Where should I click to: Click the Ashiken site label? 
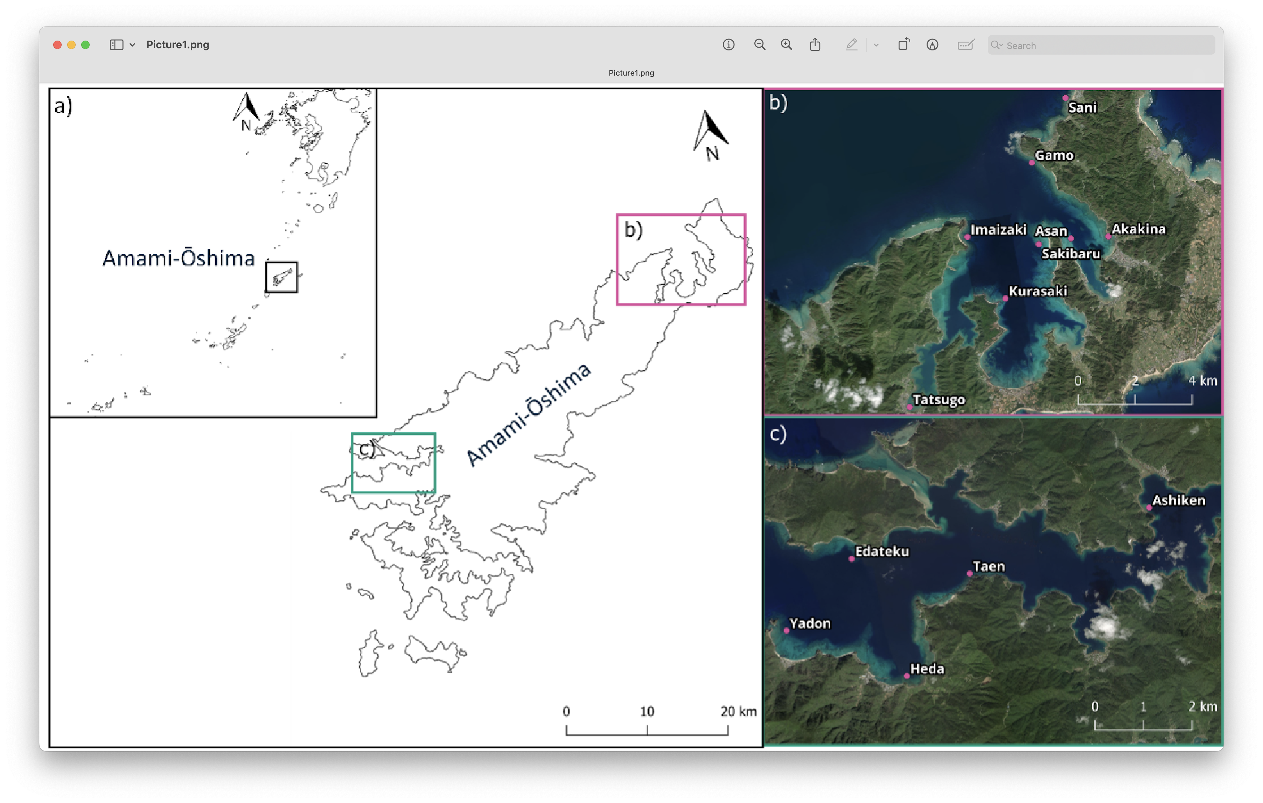(1179, 500)
